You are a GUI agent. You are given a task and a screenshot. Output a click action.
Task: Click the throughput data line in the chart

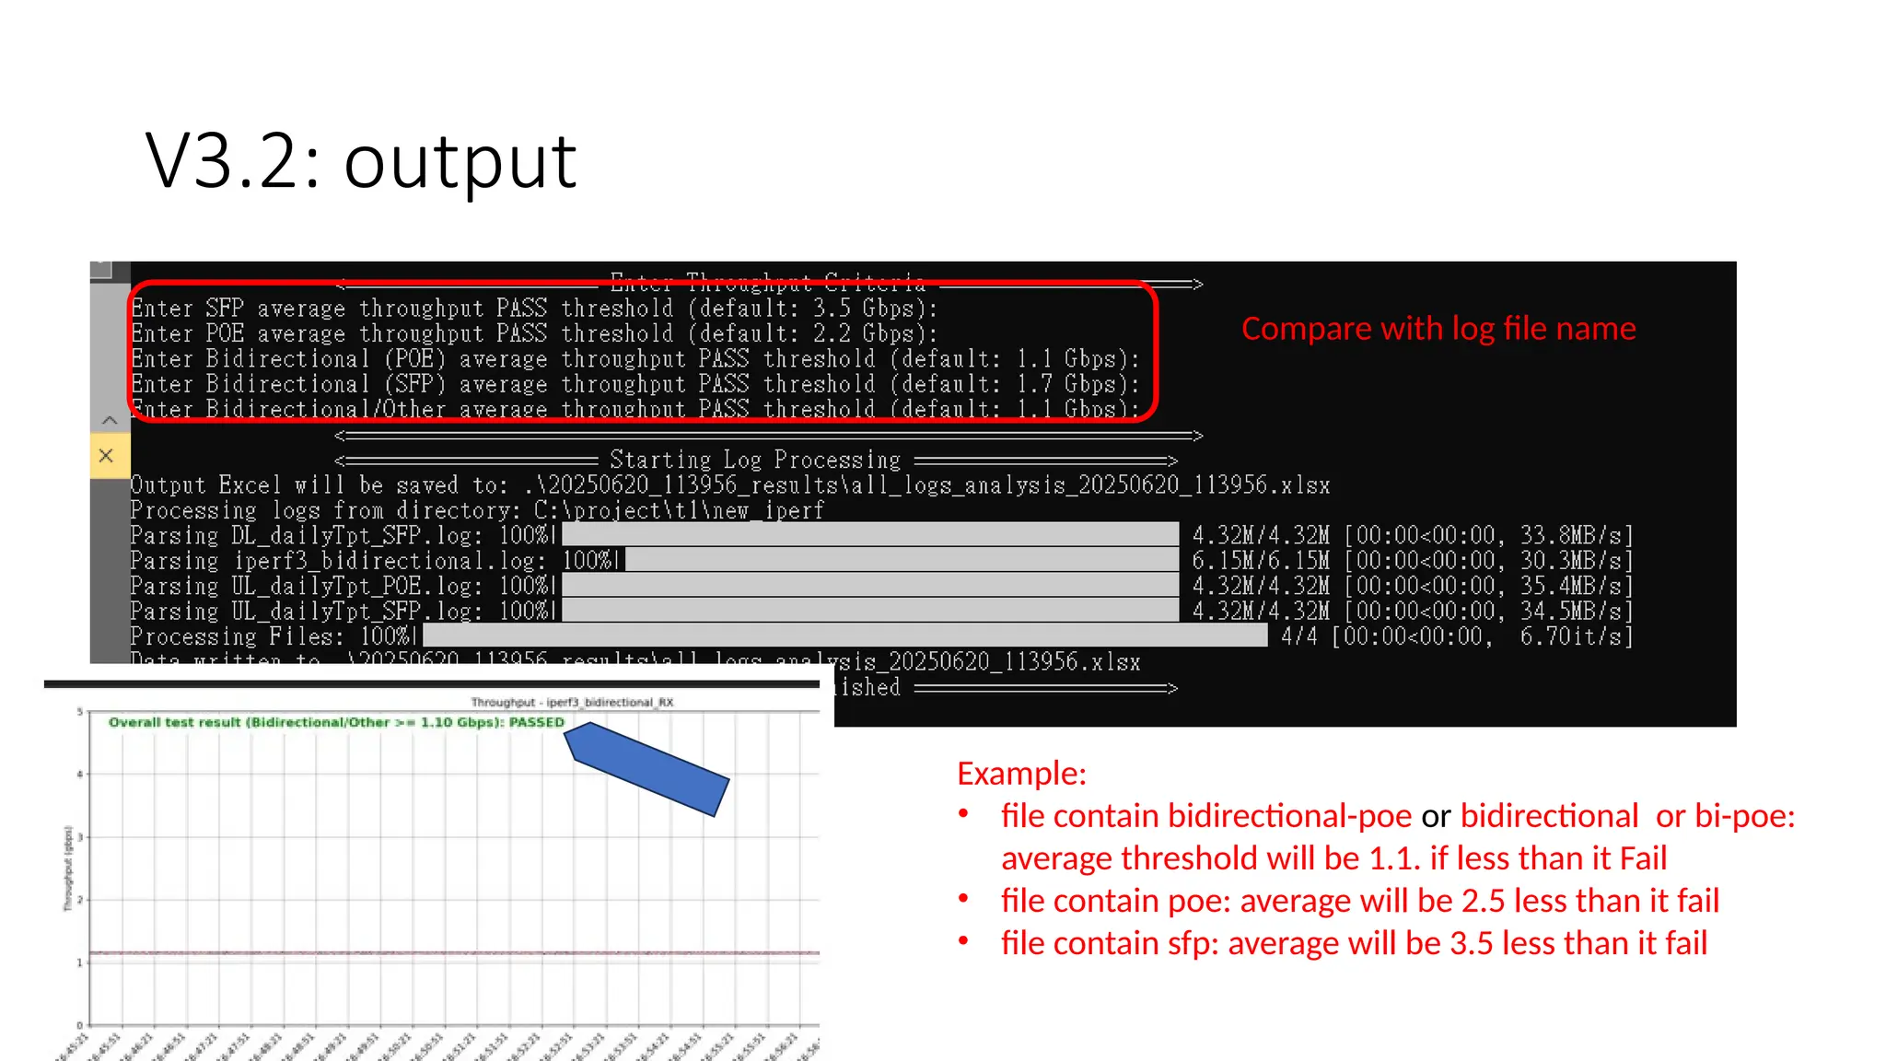pyautogui.click(x=454, y=952)
